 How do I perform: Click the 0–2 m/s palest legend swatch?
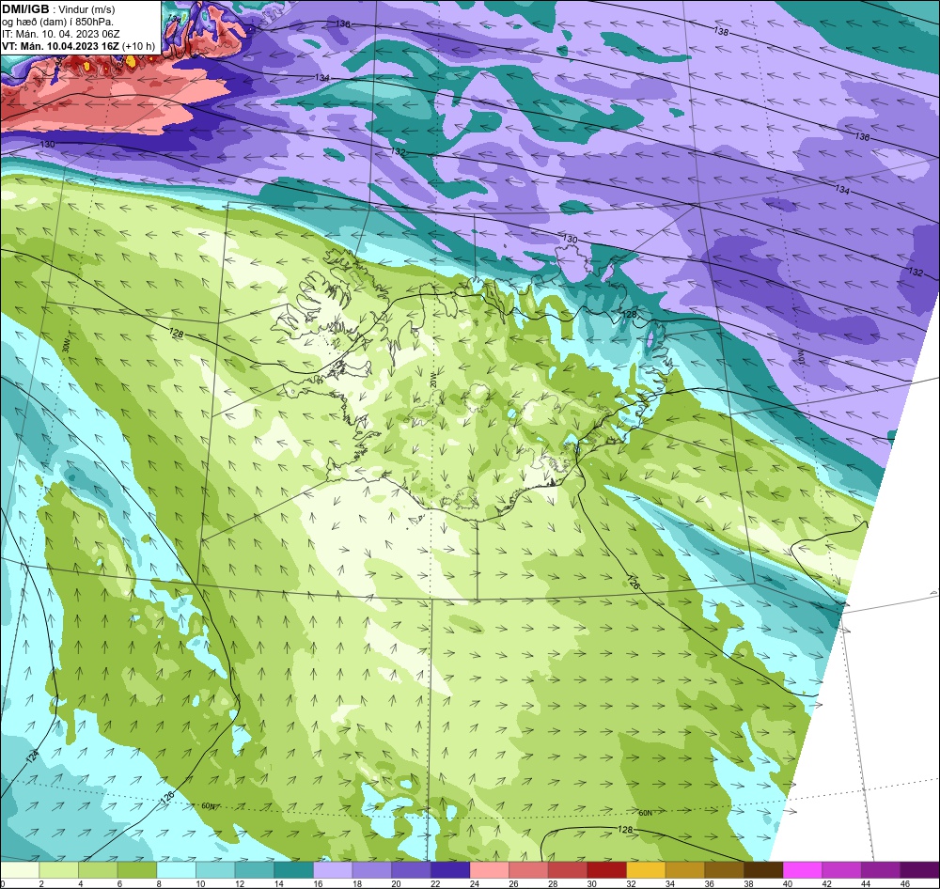pos(20,870)
